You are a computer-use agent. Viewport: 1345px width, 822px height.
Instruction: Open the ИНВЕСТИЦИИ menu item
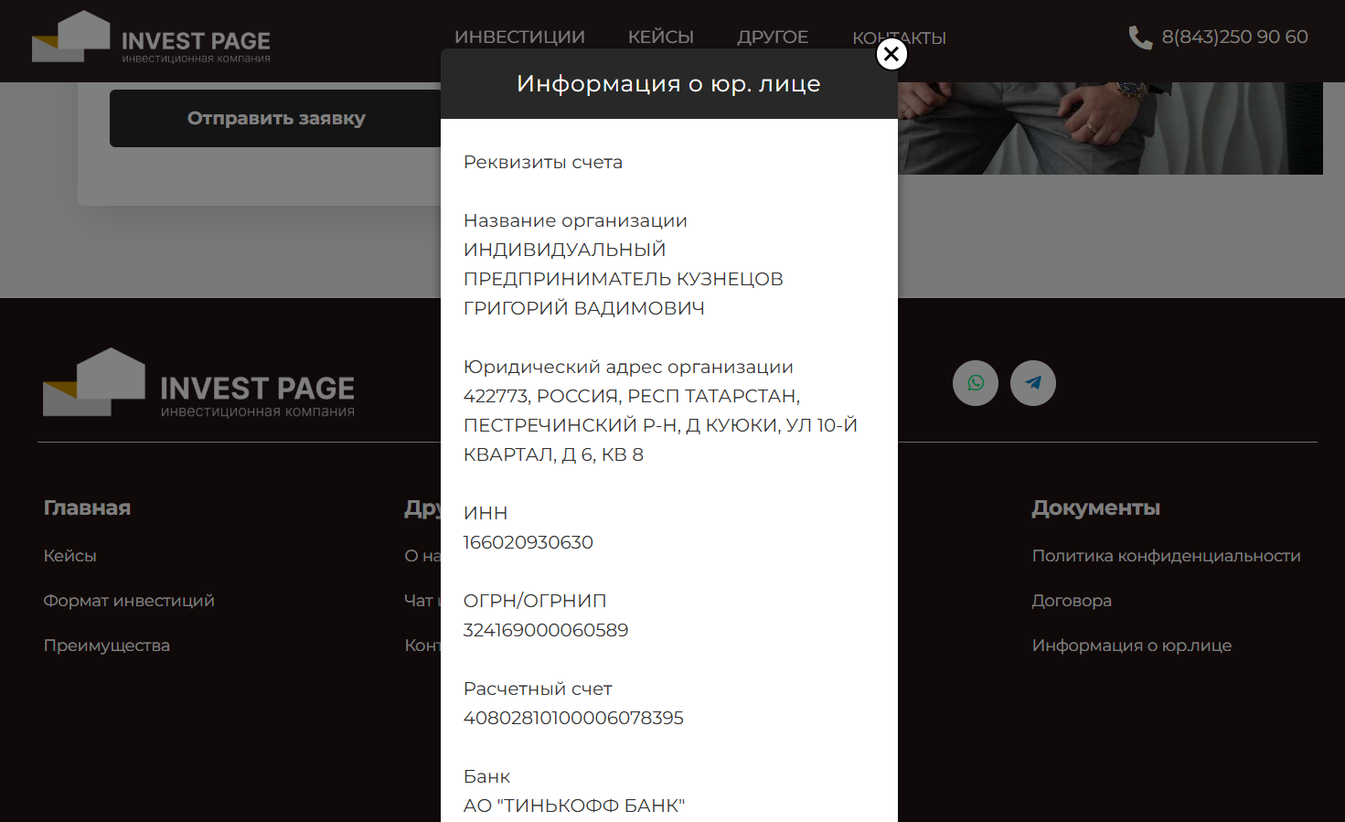pos(519,37)
